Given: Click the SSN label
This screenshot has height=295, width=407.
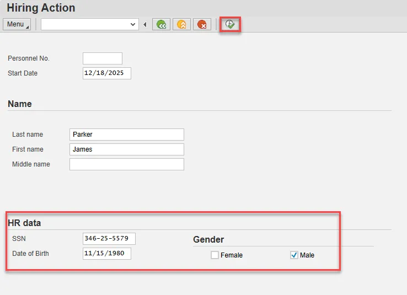Looking at the screenshot, I should click(x=19, y=239).
